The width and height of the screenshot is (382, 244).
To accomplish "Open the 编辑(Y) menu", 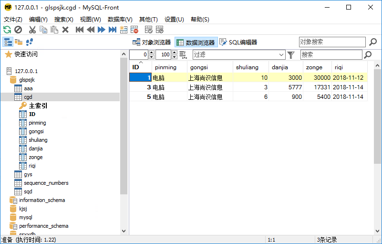I will point(38,20).
